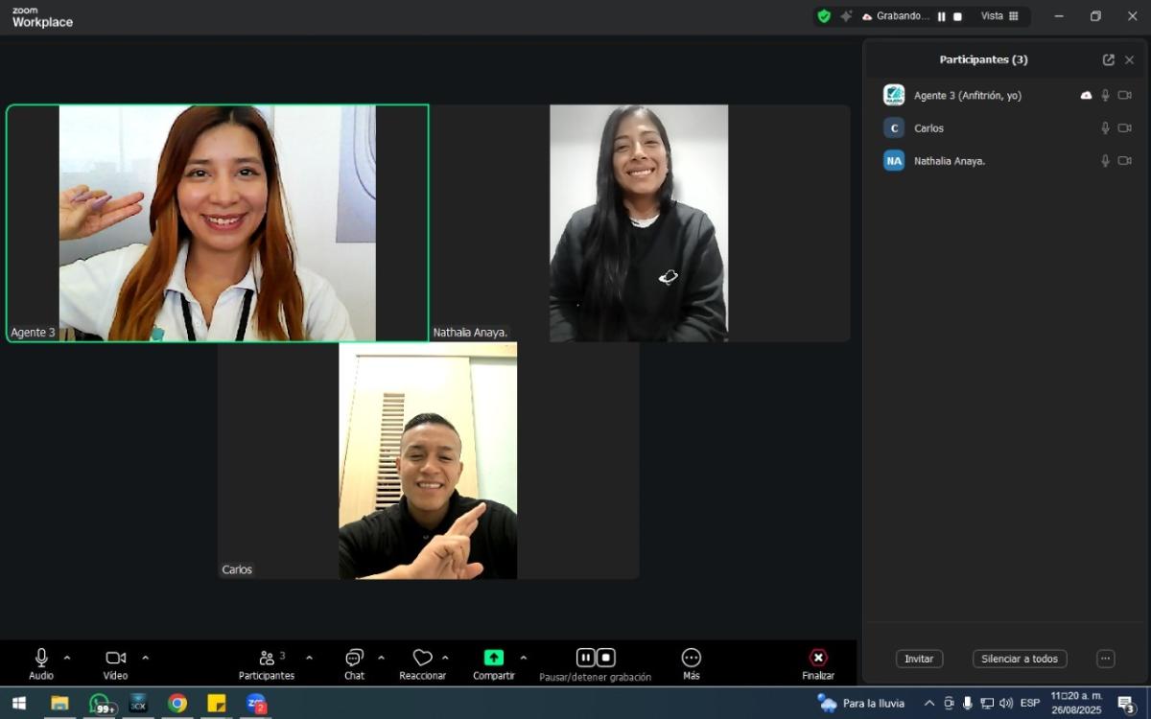Open Zoom from the Windows taskbar

click(x=255, y=704)
